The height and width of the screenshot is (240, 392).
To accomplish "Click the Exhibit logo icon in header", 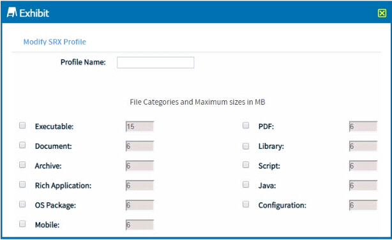I will pos(11,13).
